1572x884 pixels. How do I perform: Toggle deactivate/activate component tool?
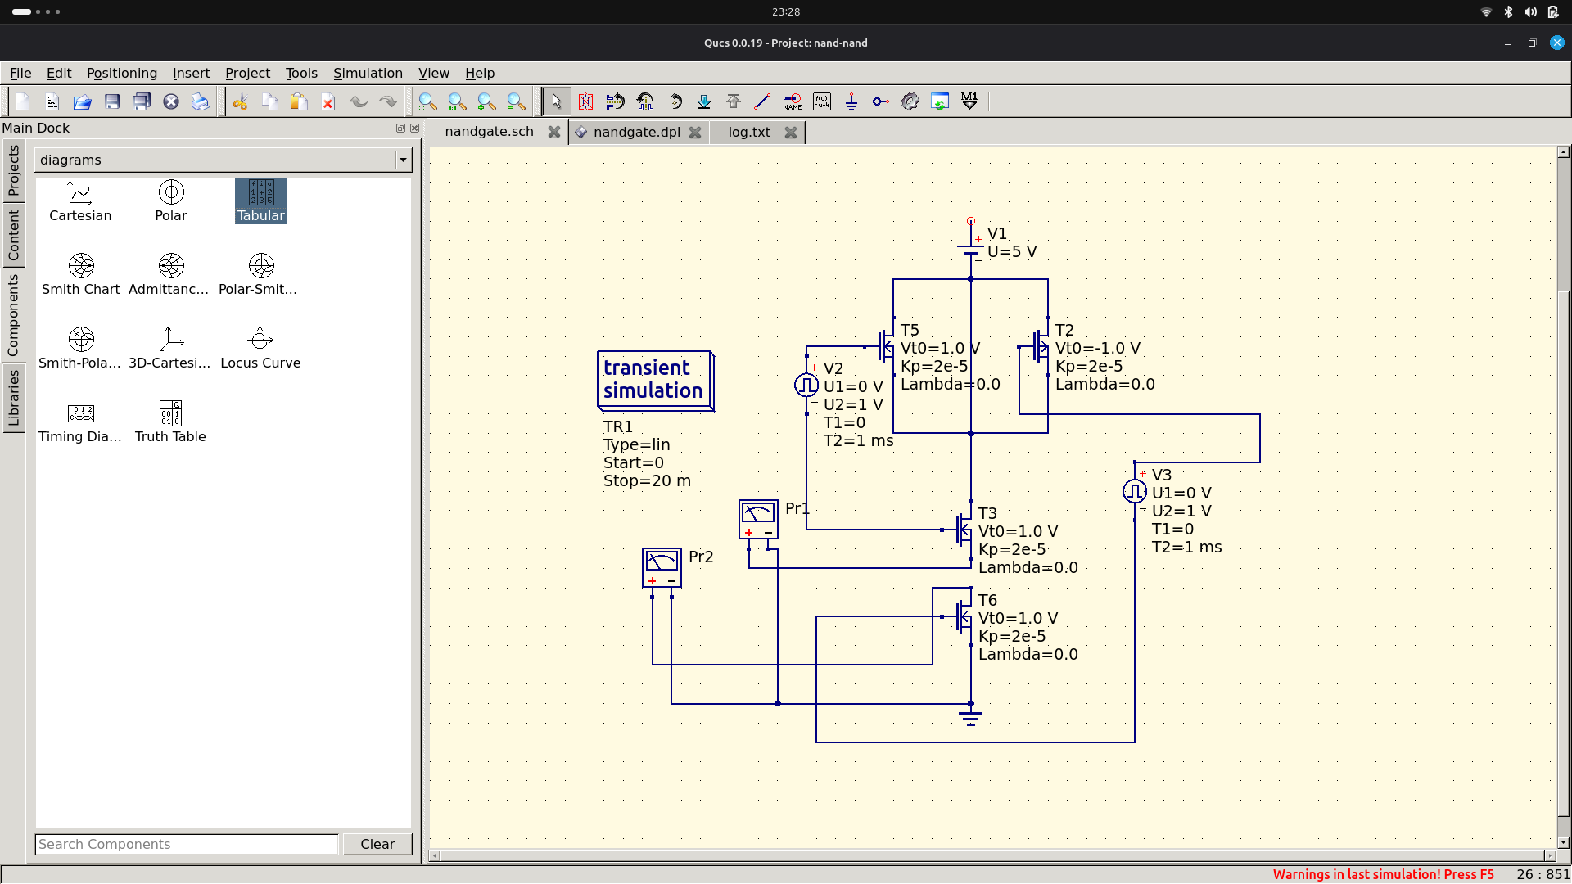click(585, 101)
